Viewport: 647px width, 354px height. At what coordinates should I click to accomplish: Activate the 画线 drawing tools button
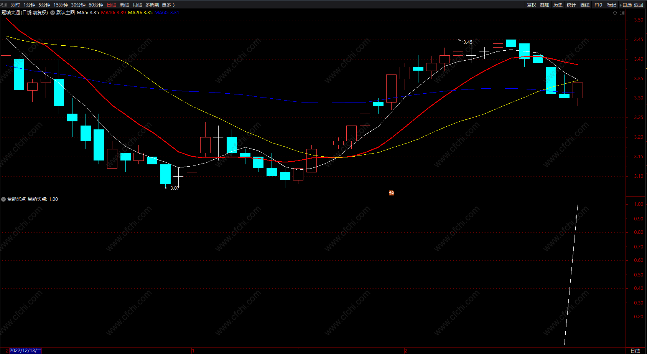[x=585, y=5]
